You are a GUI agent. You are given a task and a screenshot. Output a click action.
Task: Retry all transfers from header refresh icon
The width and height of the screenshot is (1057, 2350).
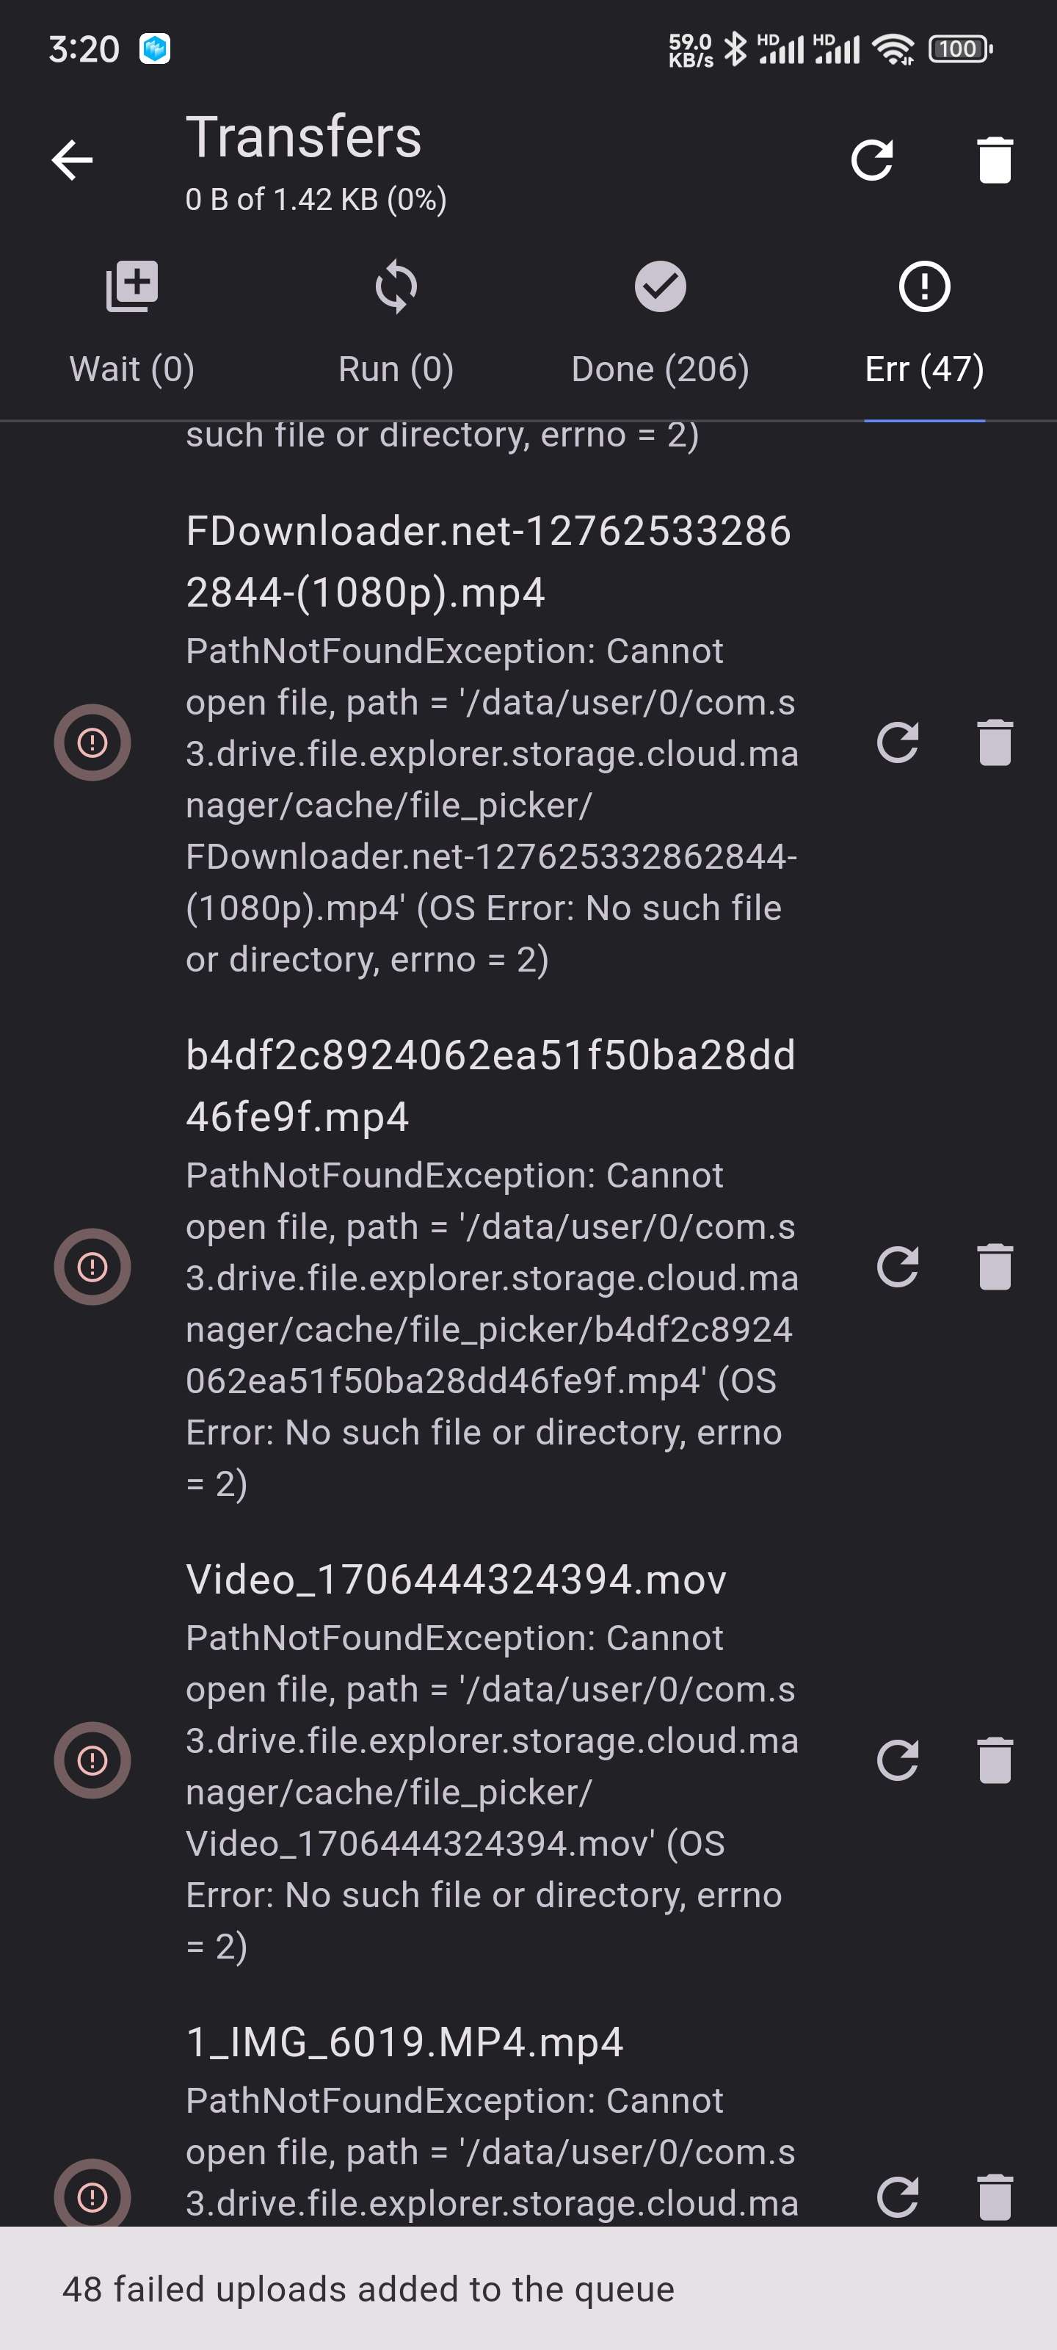tap(872, 161)
